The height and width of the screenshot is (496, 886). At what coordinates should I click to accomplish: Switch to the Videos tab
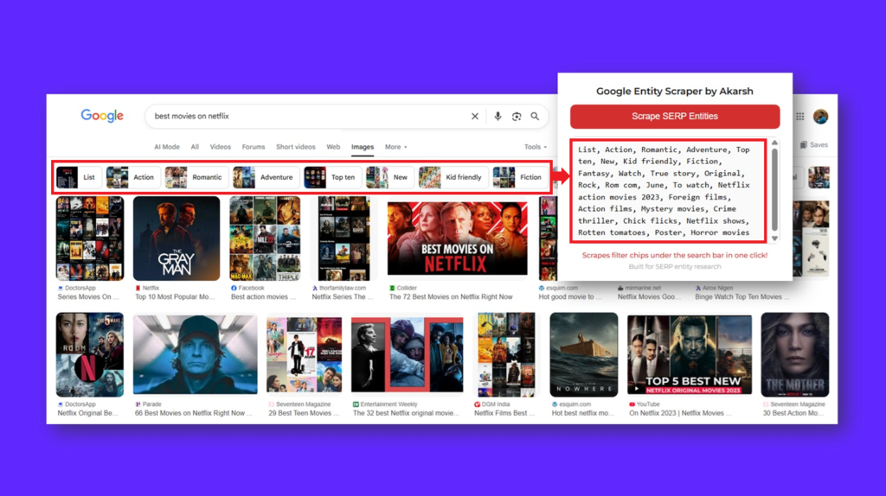pyautogui.click(x=221, y=147)
